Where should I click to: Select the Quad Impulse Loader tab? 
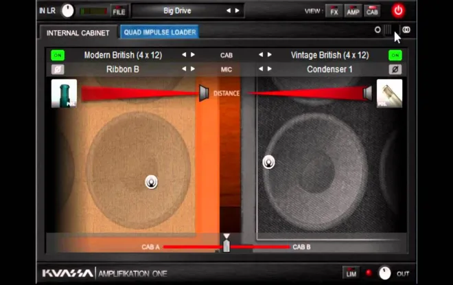160,32
